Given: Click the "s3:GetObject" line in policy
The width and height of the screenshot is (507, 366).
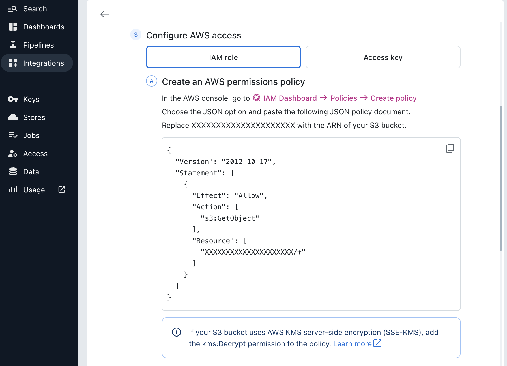Looking at the screenshot, I should pos(230,218).
